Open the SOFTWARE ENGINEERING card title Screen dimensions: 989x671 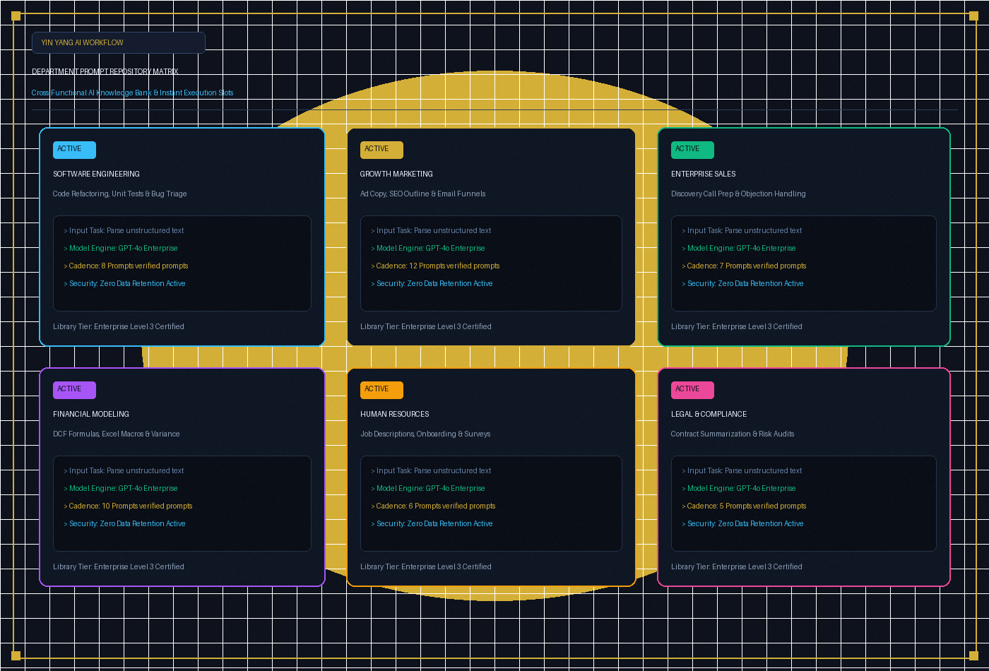point(97,174)
